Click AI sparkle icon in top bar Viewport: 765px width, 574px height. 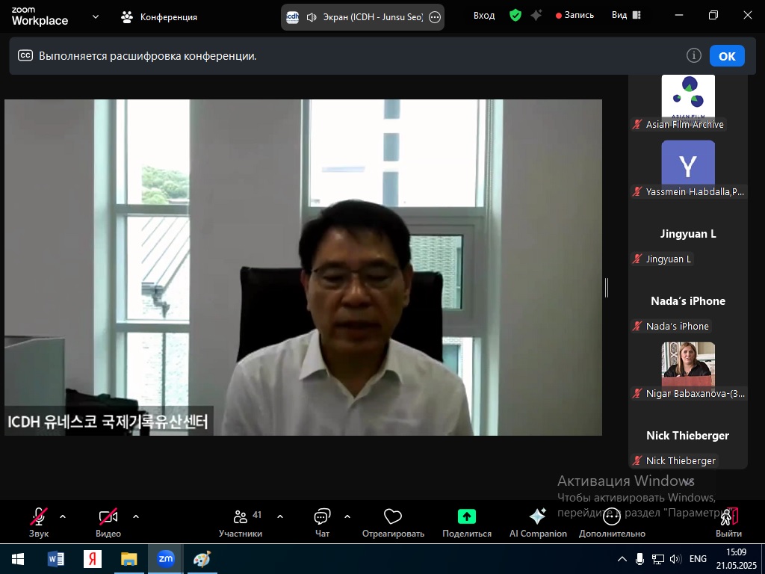tap(536, 16)
